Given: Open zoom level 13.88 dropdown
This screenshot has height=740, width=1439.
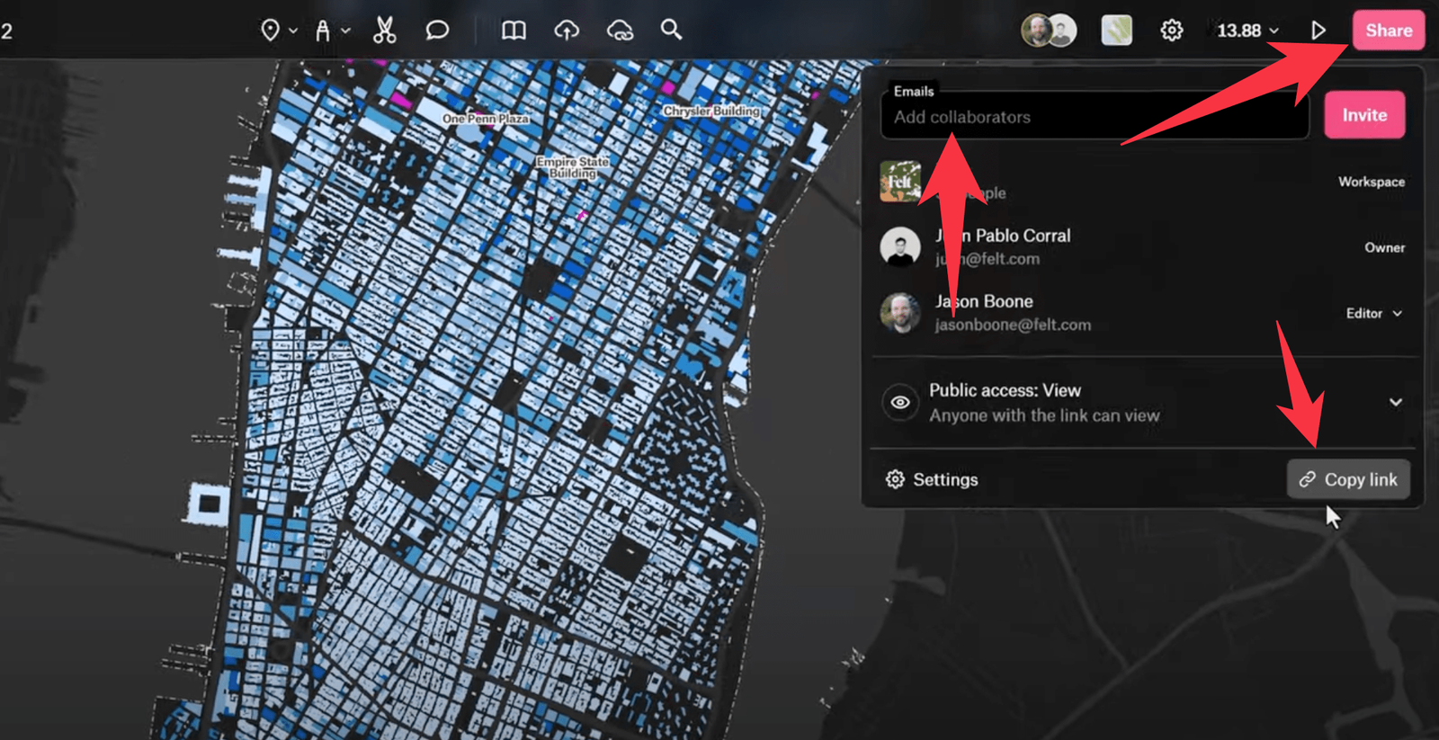Looking at the screenshot, I should pyautogui.click(x=1247, y=31).
